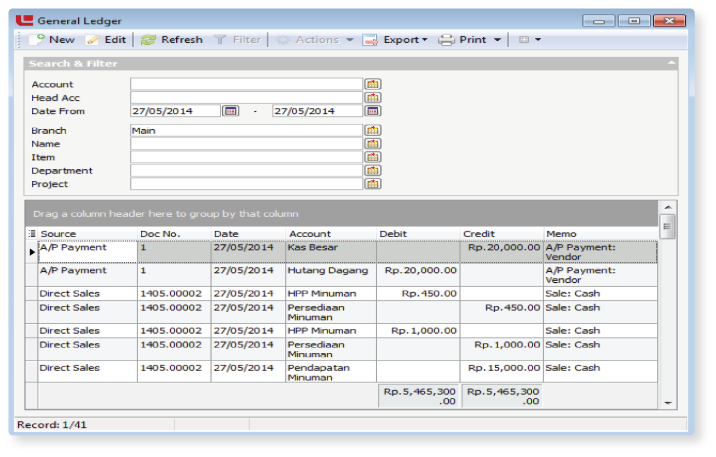Open the Print dropdown arrow
The image size is (716, 457).
(x=497, y=40)
